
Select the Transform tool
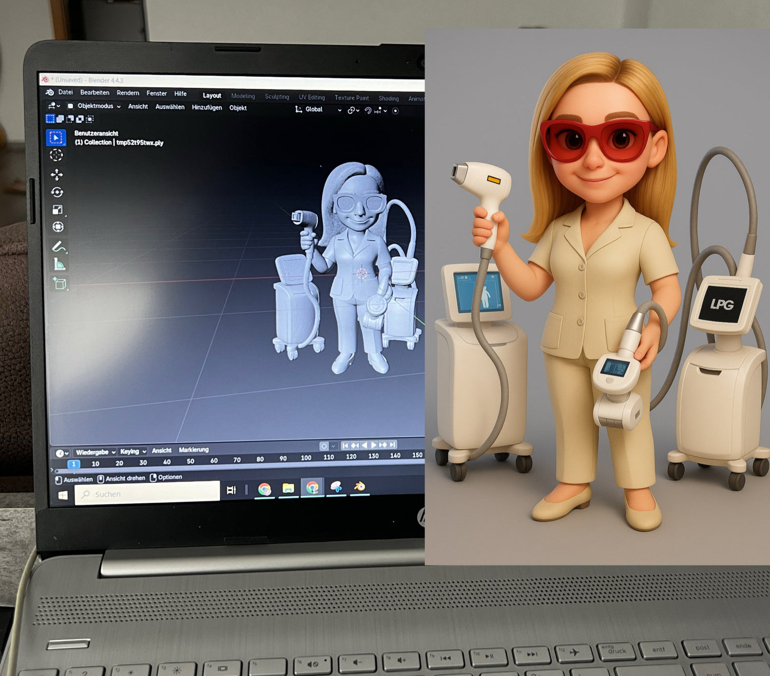tap(58, 227)
